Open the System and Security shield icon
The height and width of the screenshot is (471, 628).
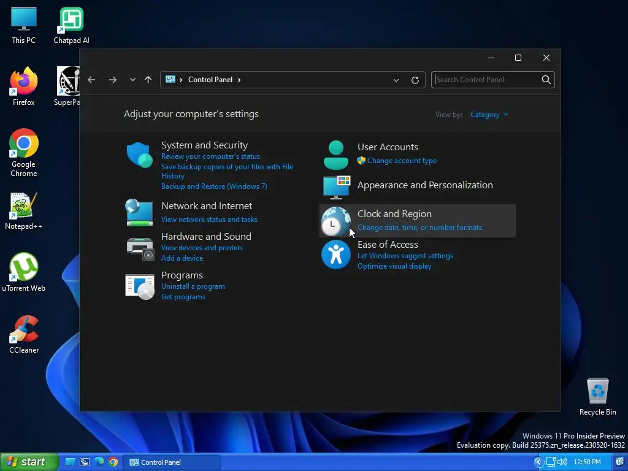click(139, 155)
